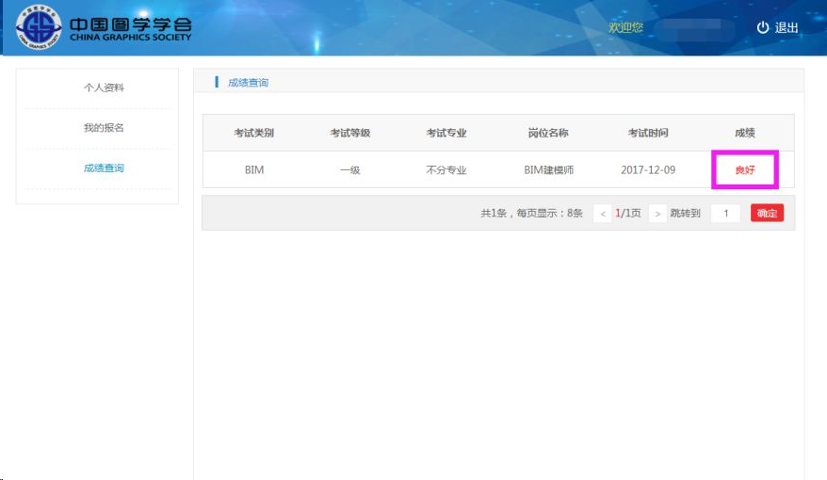Click the BIM exam category cell
This screenshot has width=827, height=480.
pos(254,169)
